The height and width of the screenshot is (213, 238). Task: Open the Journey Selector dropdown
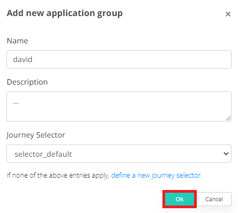click(x=119, y=154)
